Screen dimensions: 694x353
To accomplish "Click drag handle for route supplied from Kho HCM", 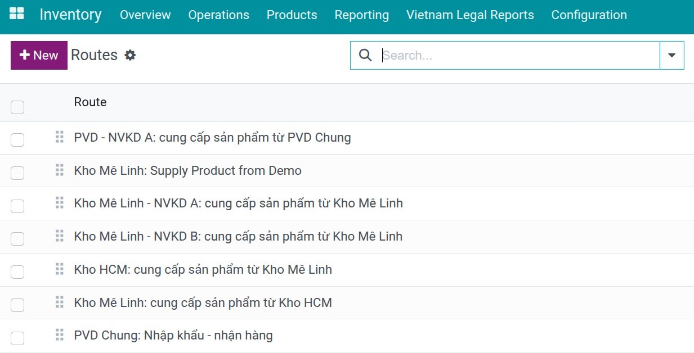I will point(60,302).
